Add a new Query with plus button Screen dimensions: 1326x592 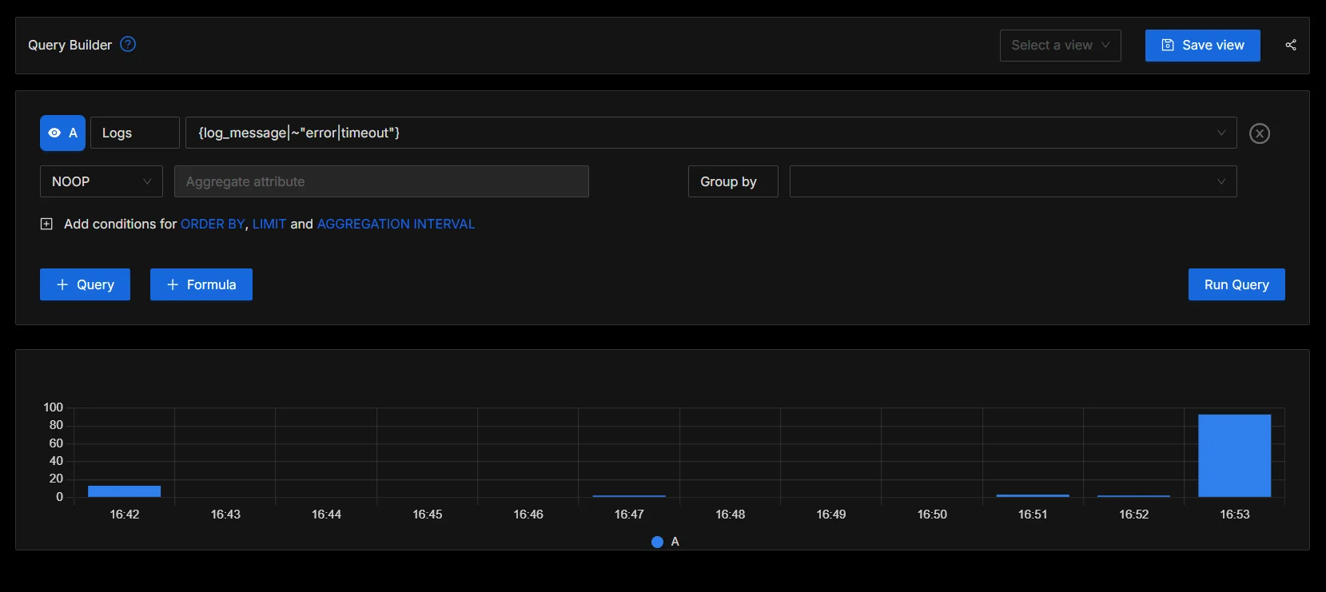coord(85,284)
